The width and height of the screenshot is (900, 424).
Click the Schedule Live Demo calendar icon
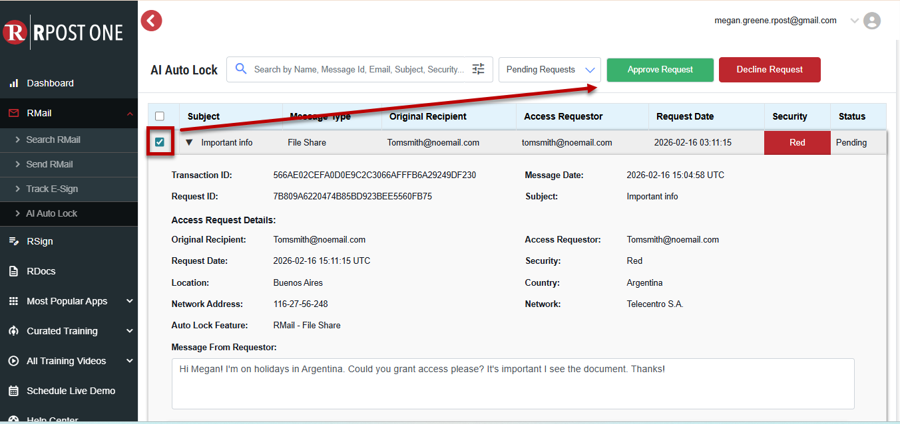13,391
